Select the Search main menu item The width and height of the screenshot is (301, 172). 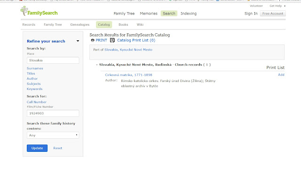point(169,14)
